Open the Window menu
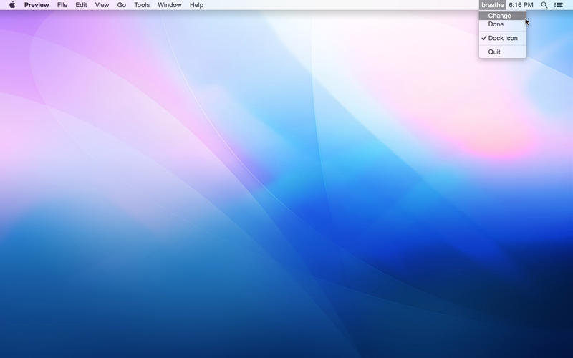The height and width of the screenshot is (358, 573). (170, 5)
